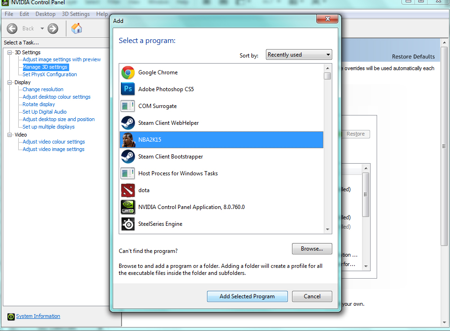Open the Back history dropdown arrow
This screenshot has width=450, height=331.
pyautogui.click(x=42, y=29)
